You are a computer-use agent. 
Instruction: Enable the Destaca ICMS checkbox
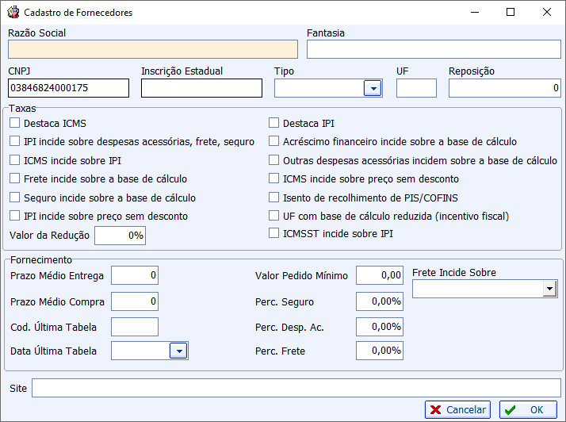[15, 123]
